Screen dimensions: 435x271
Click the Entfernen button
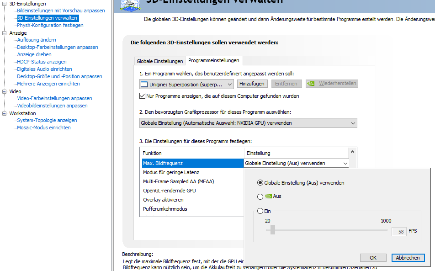pos(286,84)
